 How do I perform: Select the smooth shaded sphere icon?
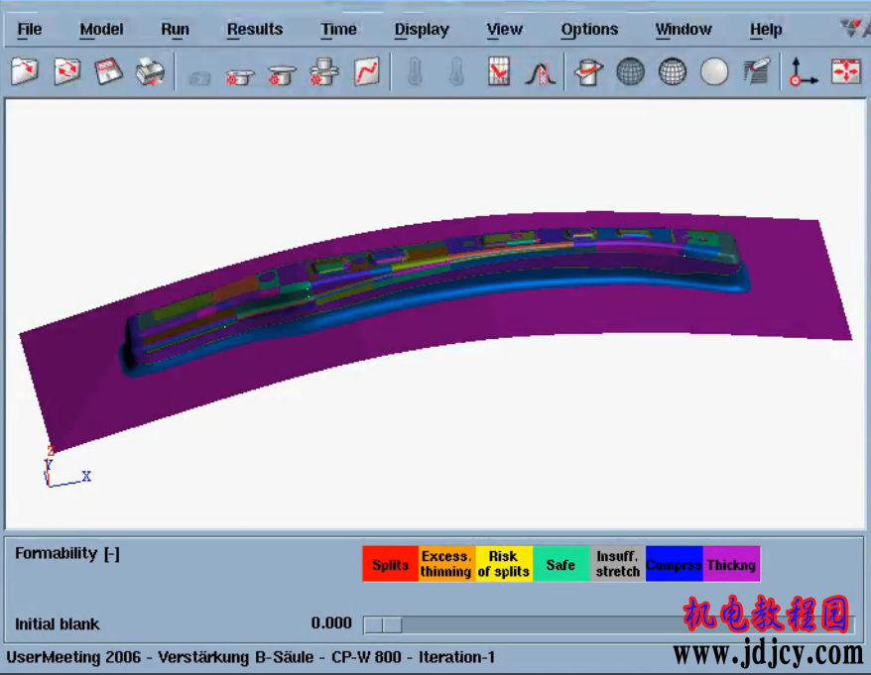point(714,71)
